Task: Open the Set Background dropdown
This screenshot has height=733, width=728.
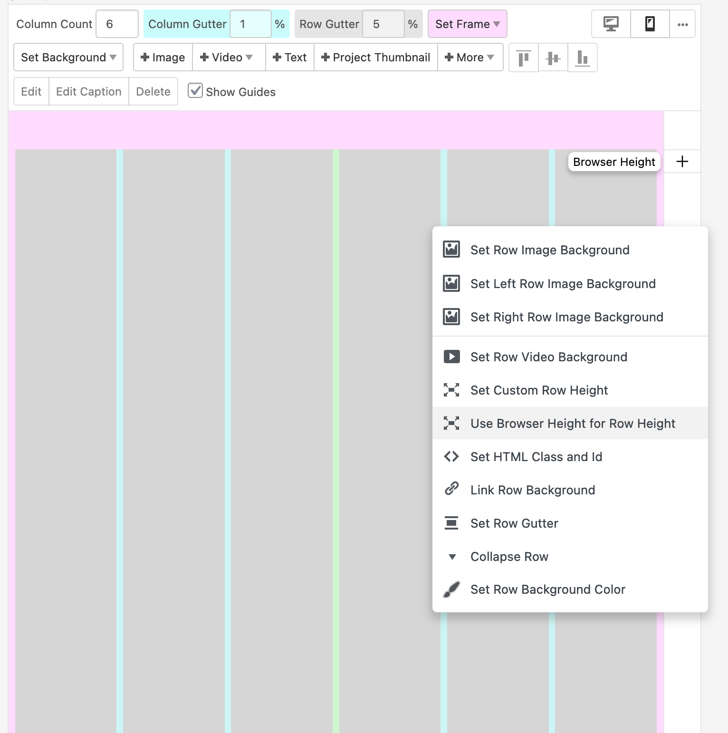Action: point(68,58)
